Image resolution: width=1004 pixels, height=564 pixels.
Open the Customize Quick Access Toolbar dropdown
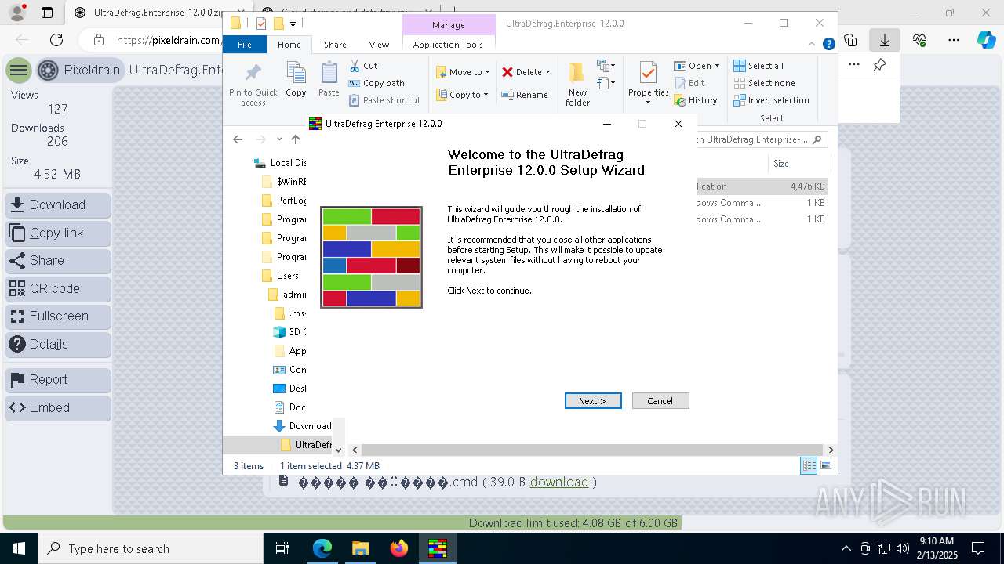[x=293, y=23]
